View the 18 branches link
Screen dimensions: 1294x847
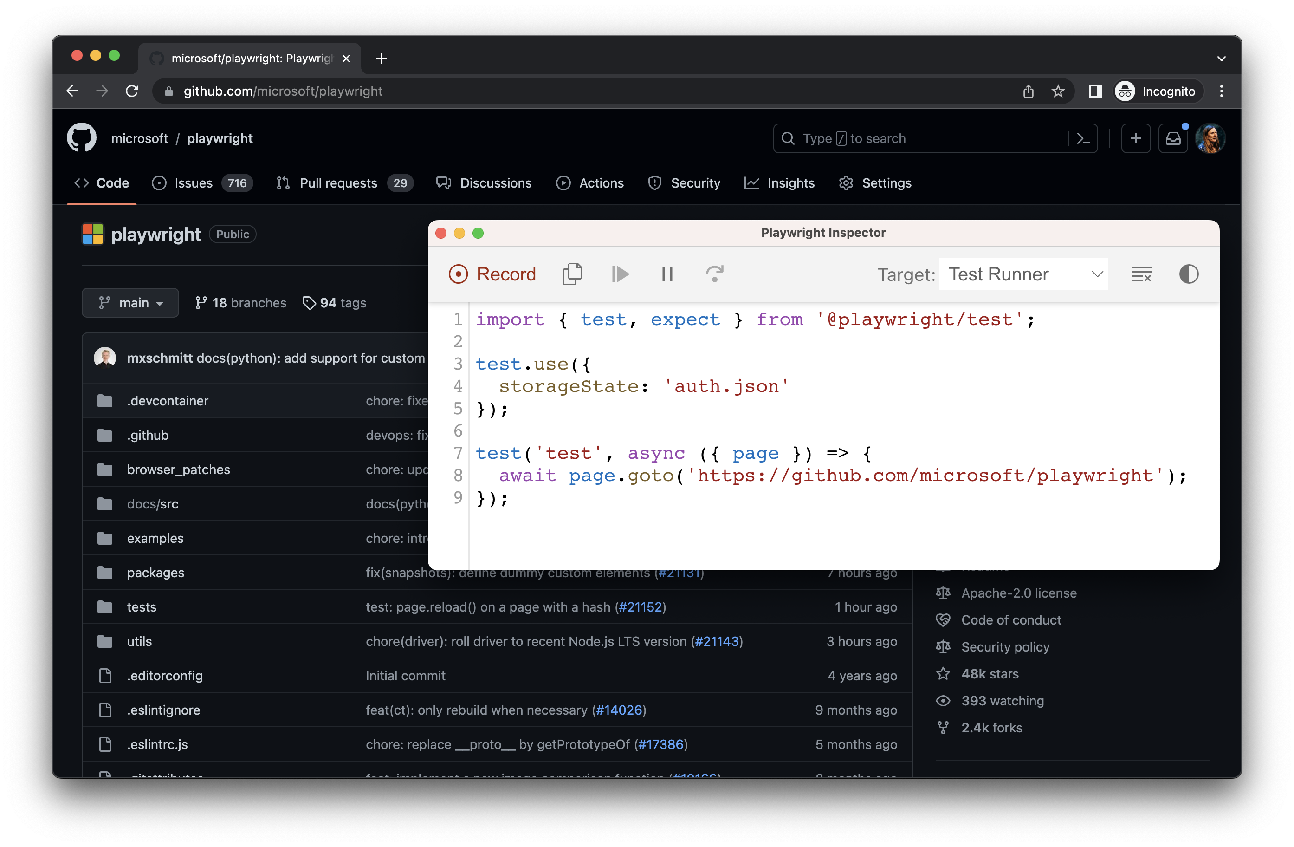click(240, 303)
